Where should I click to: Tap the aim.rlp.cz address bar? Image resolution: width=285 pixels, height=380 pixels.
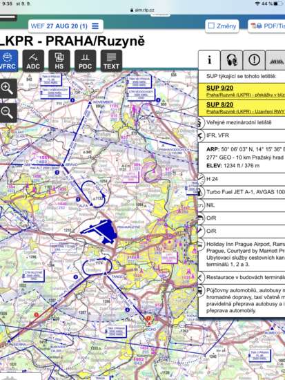[x=142, y=10]
